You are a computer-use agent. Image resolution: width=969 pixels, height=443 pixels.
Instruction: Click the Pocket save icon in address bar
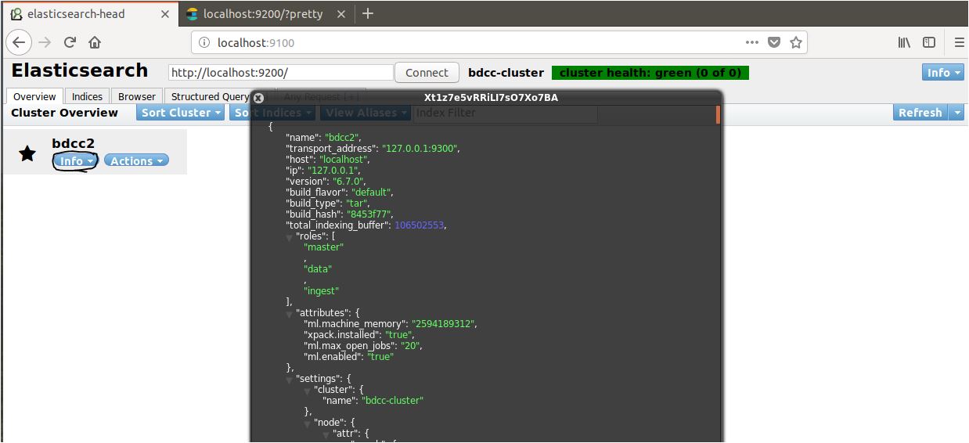point(774,42)
